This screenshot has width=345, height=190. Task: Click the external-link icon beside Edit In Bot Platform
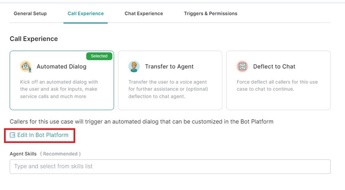click(x=13, y=135)
